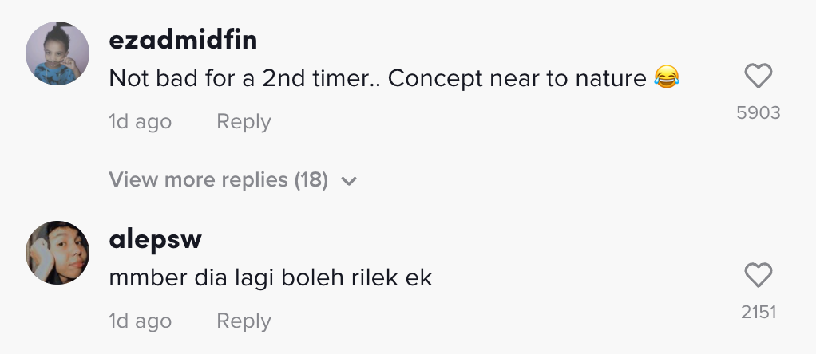Click the 2151 like count
The height and width of the screenshot is (354, 816).
tap(758, 313)
